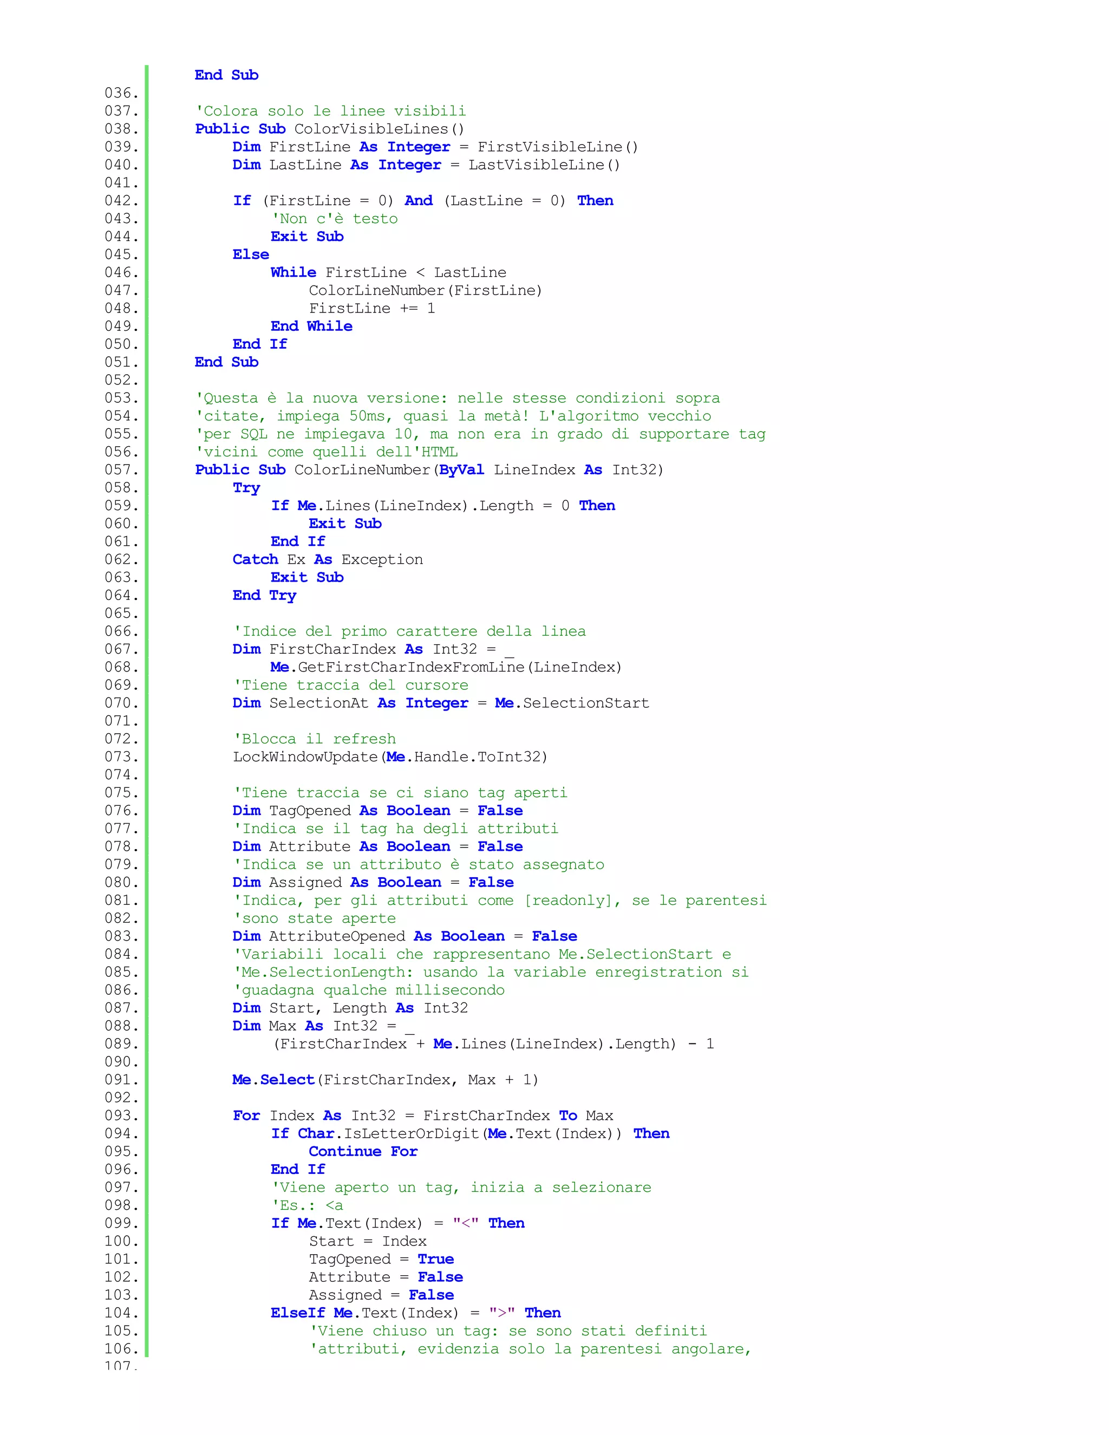The height and width of the screenshot is (1435, 1109).
Task: Click the If (FirstLine = 0) And condition
Action: pyautogui.click(x=423, y=200)
